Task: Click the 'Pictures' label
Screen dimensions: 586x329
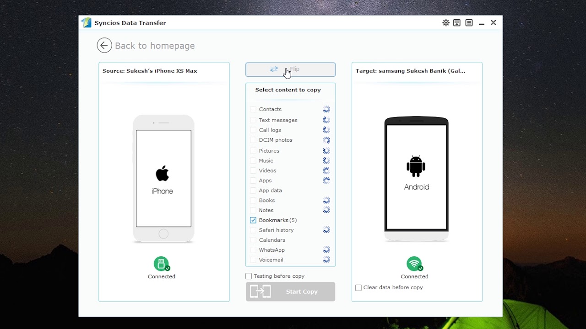Action: click(x=269, y=151)
